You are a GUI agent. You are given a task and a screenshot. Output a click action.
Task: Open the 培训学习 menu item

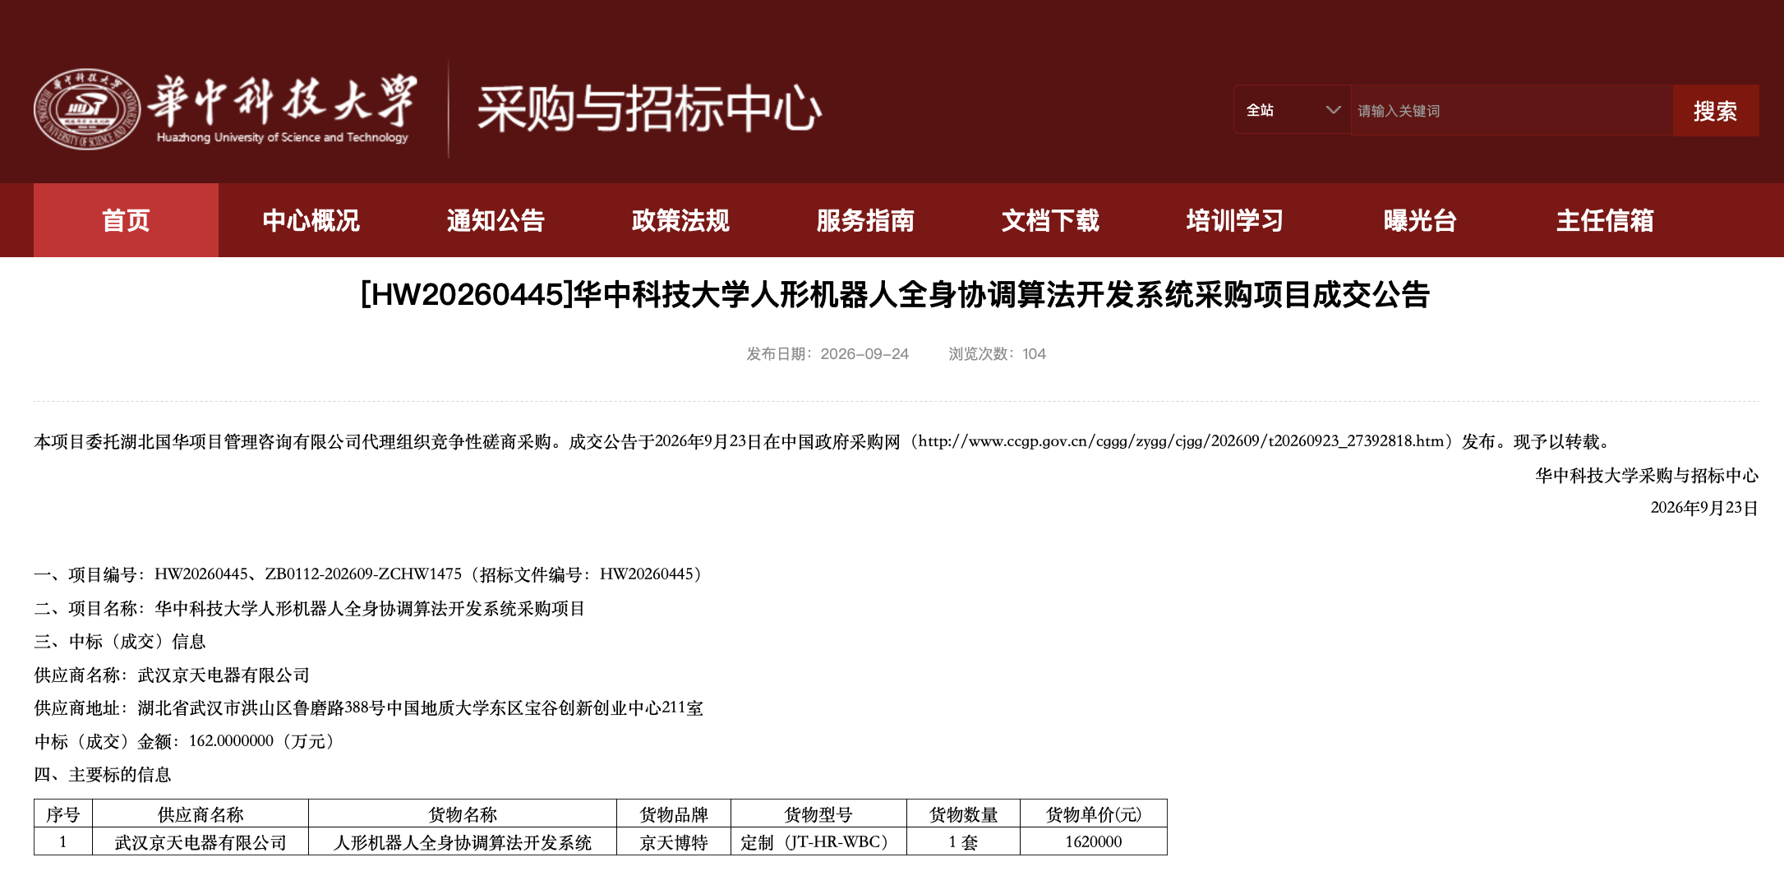coord(1235,220)
